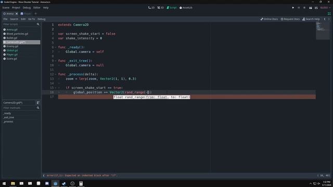The width and height of the screenshot is (333, 187).
Task: Click the taskbar clock
Action: pyautogui.click(x=326, y=183)
